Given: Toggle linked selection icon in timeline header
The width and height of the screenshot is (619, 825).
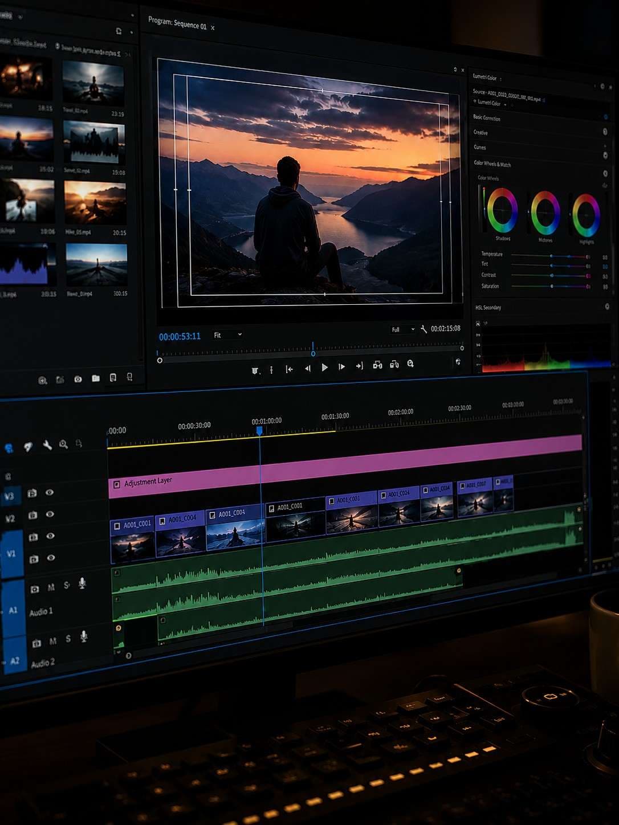Looking at the screenshot, I should (28, 447).
